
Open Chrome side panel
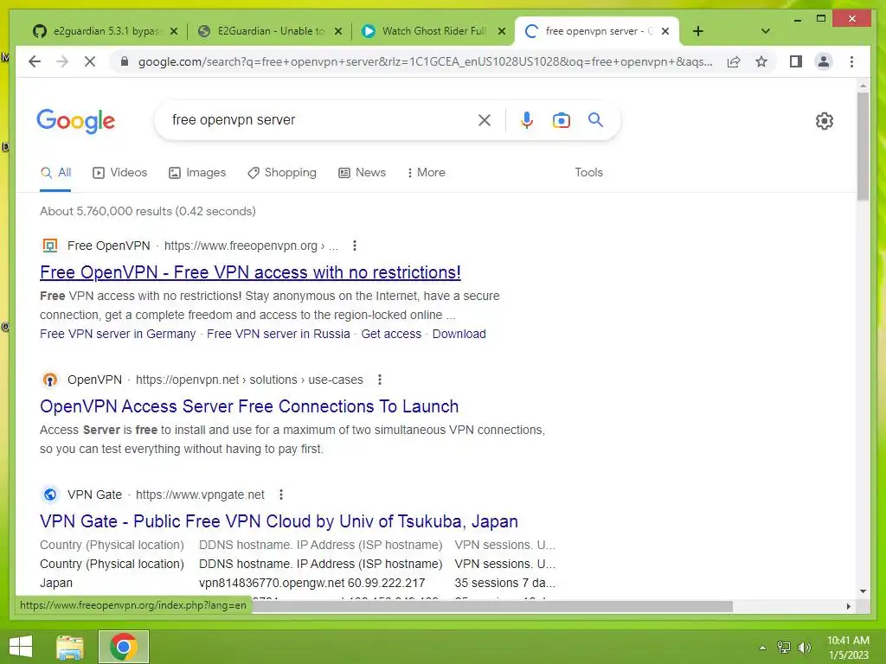coord(796,61)
